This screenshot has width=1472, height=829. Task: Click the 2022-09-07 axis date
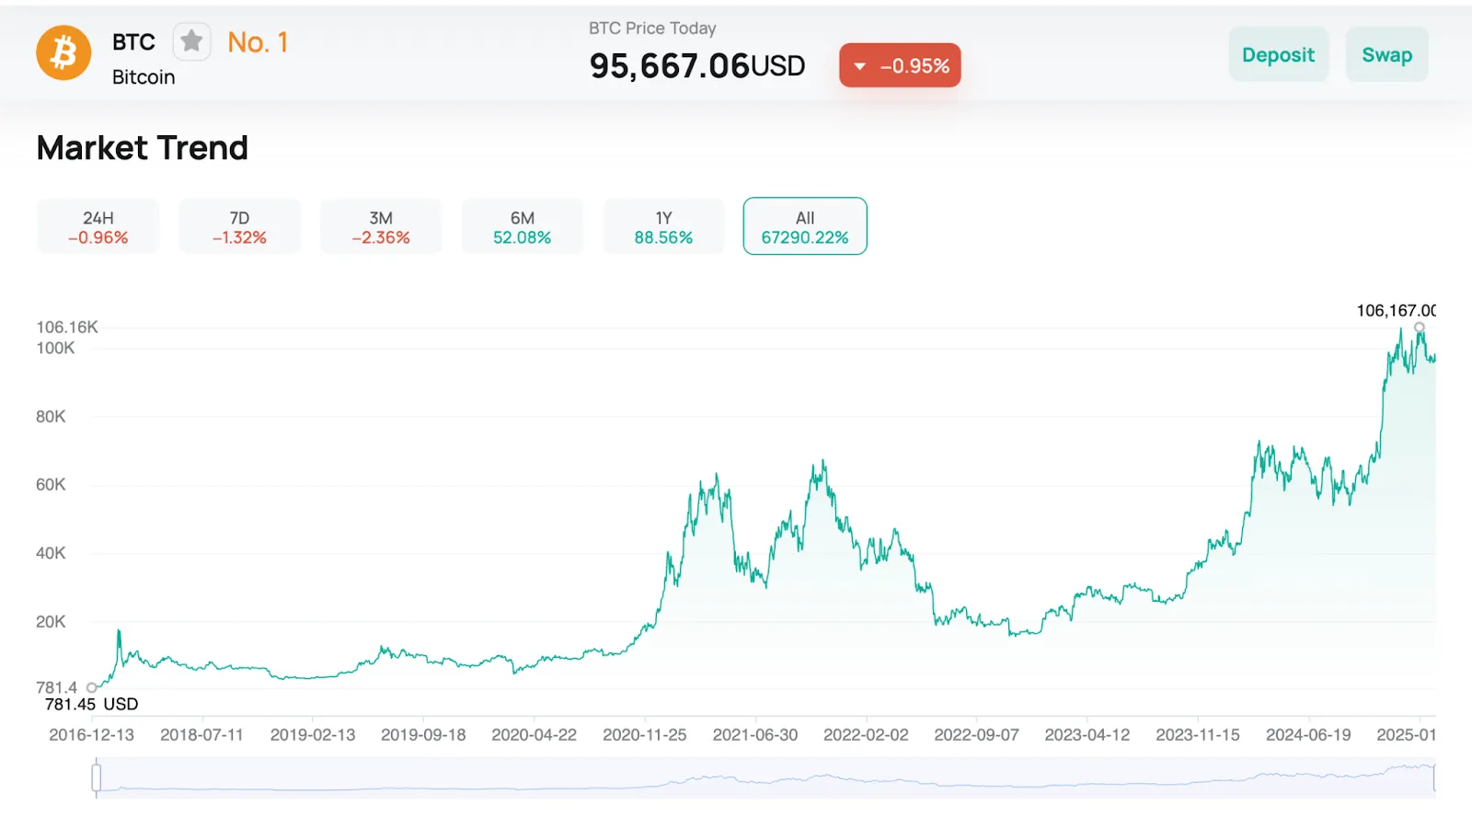pos(976,735)
